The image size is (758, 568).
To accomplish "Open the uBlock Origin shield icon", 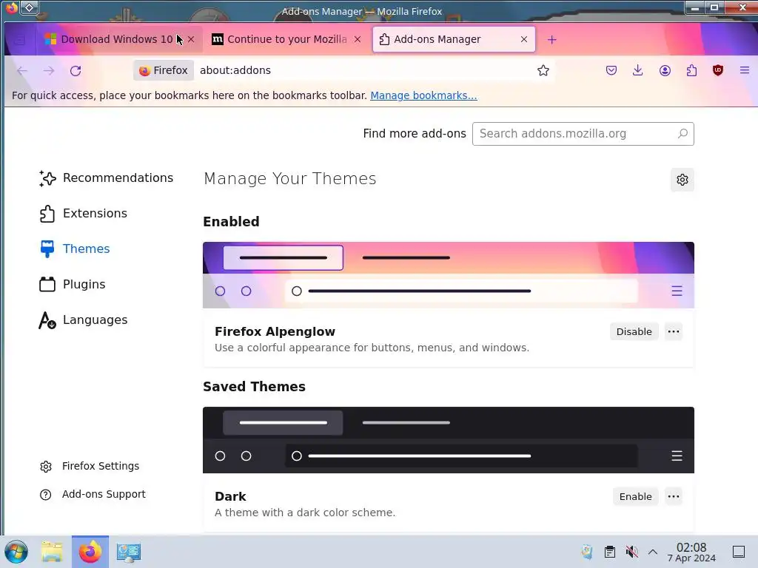I will [718, 70].
